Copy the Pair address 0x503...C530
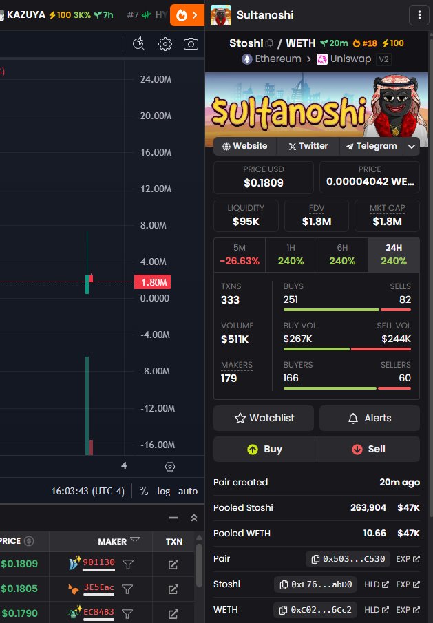Screen dimensions: 433x623 tap(348, 559)
